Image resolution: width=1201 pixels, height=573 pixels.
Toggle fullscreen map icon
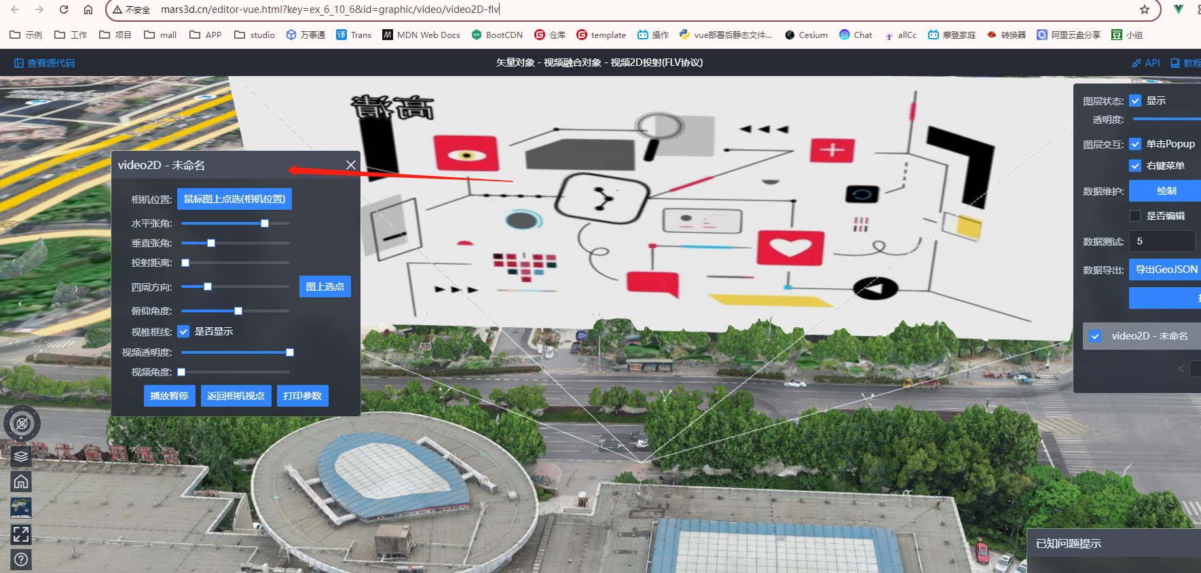(21, 534)
